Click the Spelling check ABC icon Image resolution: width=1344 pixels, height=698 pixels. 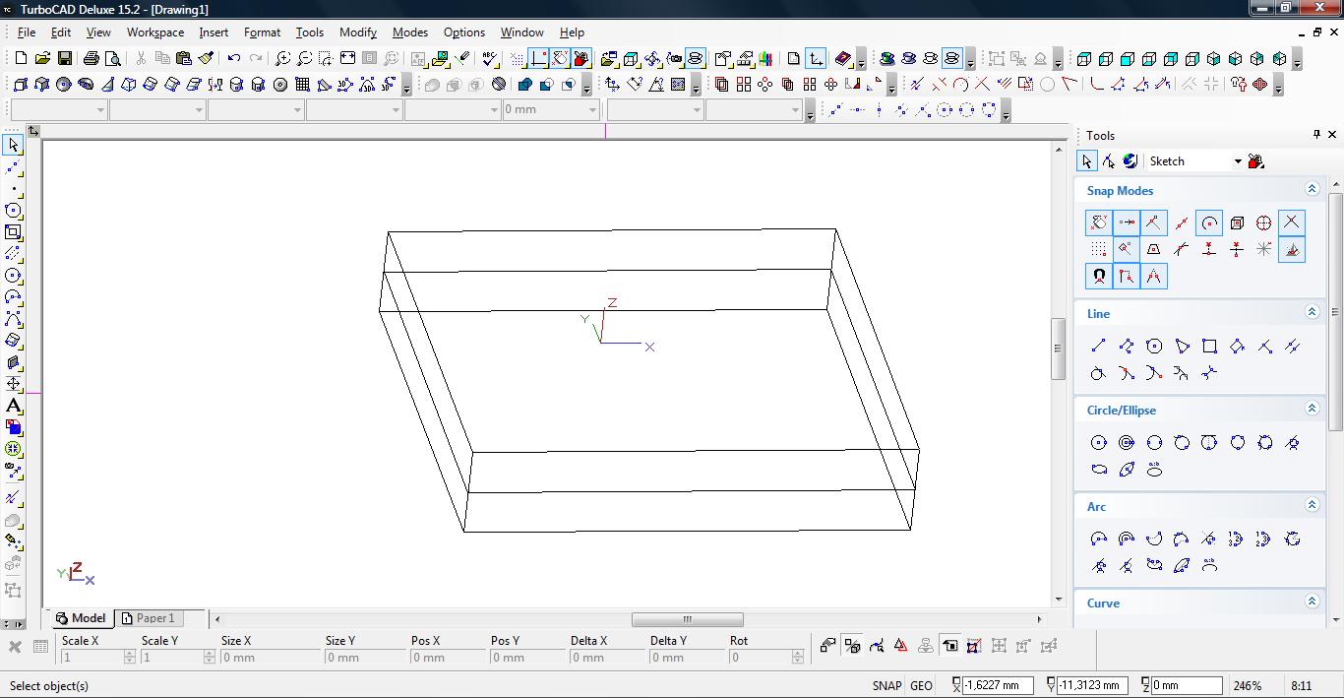[x=490, y=58]
